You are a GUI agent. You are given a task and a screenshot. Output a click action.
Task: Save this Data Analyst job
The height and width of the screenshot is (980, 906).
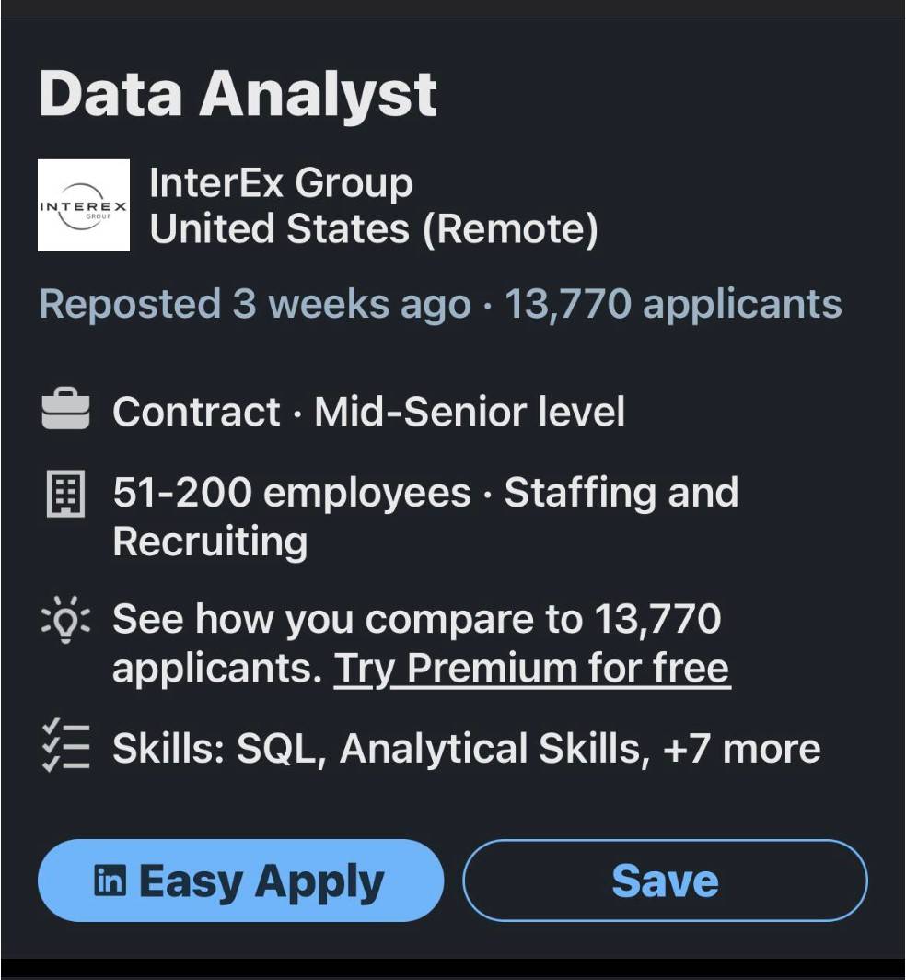pos(665,881)
